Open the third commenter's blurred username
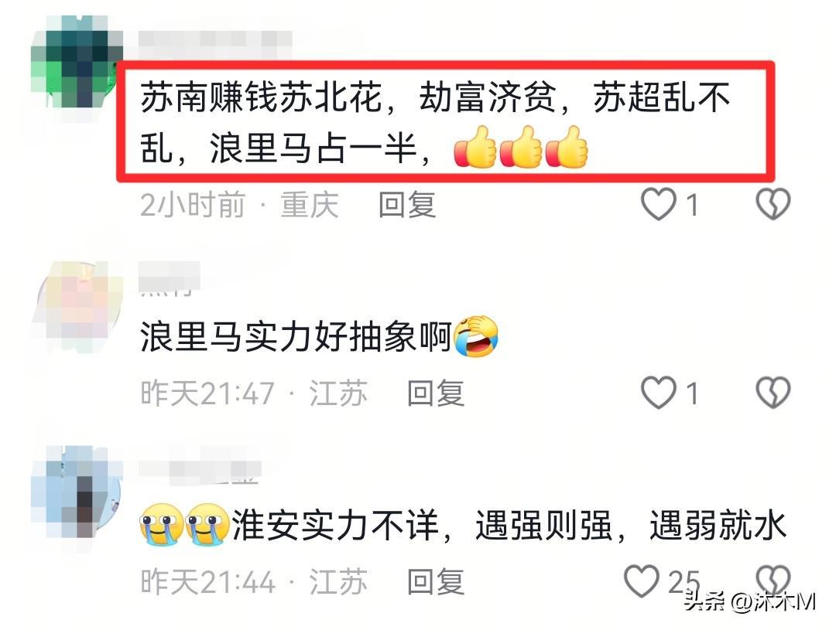The image size is (836, 630). pos(200,470)
